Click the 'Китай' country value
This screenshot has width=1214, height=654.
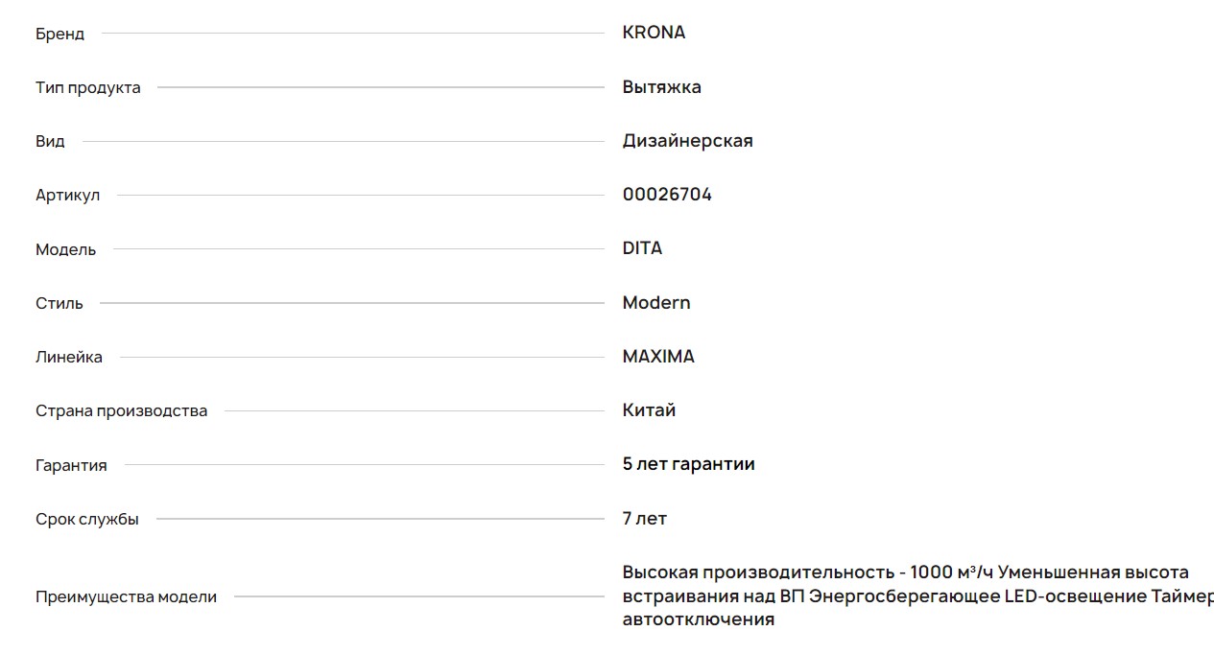(x=649, y=410)
